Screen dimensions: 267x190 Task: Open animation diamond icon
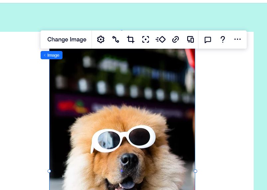click(161, 39)
